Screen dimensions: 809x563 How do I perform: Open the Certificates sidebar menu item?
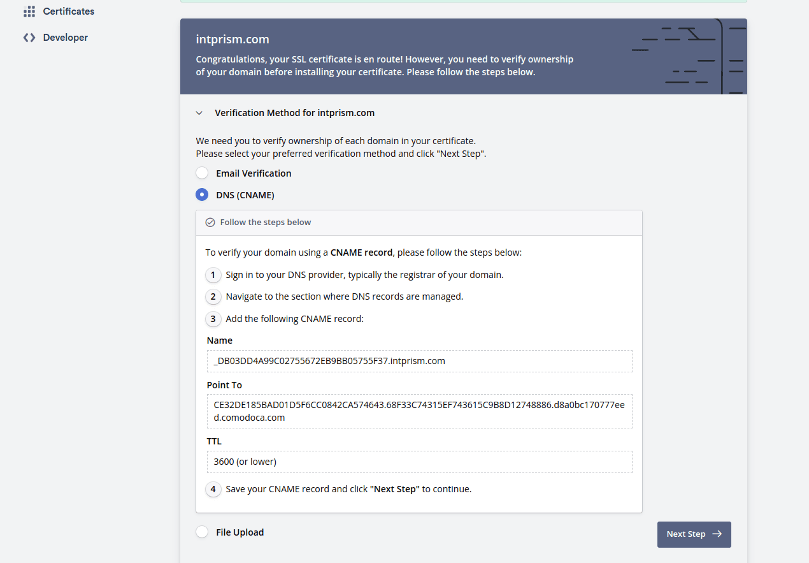[x=68, y=11]
